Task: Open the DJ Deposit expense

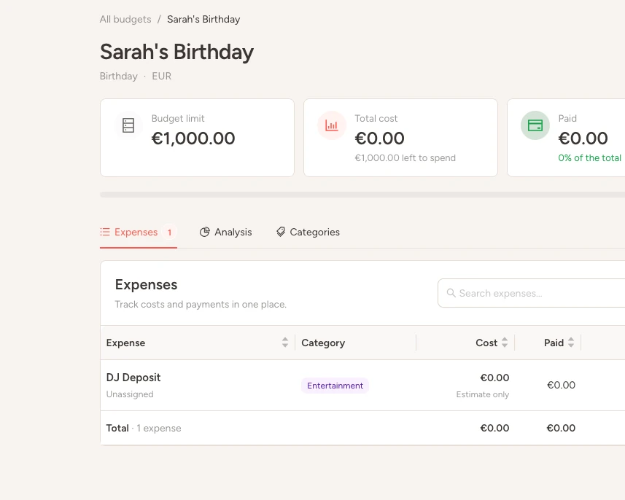Action: 133,378
